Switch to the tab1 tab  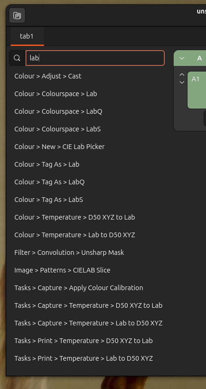tap(27, 36)
